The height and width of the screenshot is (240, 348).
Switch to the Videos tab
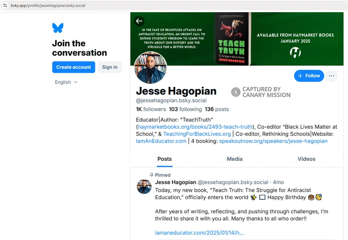point(307,159)
